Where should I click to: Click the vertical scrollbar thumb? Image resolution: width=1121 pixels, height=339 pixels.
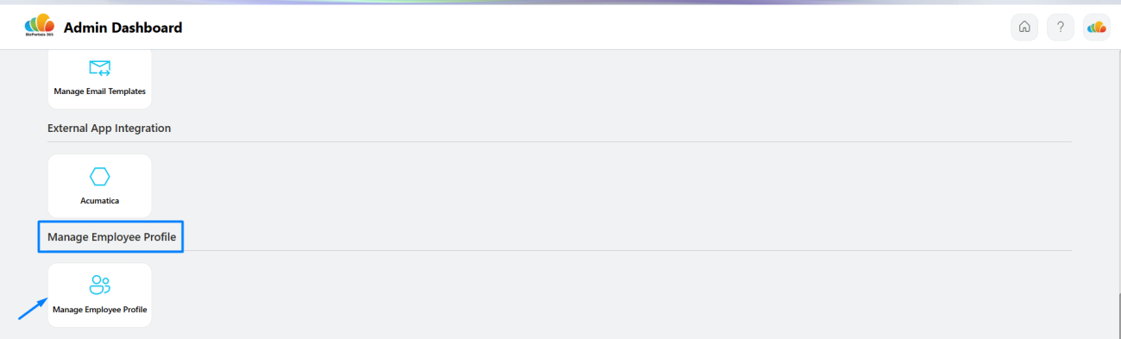click(1118, 315)
